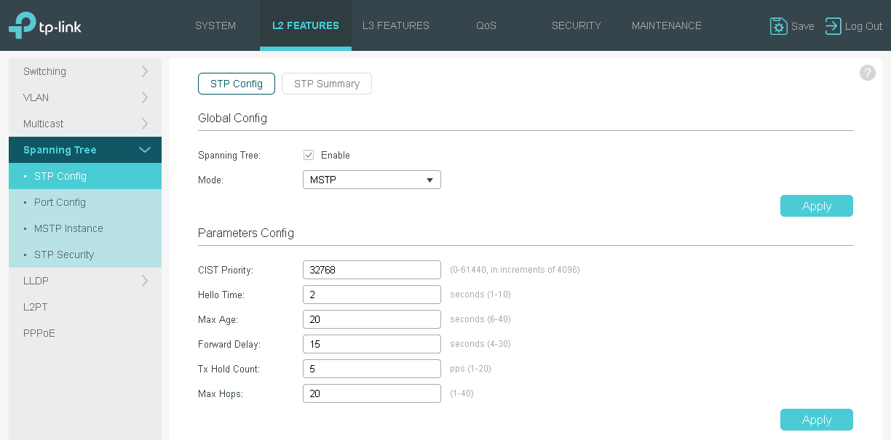Click the Save text link

tap(802, 26)
